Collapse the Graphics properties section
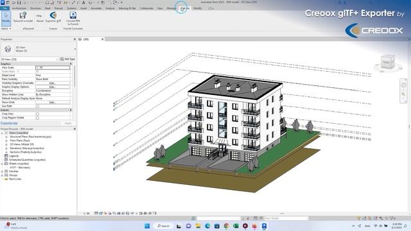Image resolution: width=411 pixels, height=231 pixels. point(71,64)
